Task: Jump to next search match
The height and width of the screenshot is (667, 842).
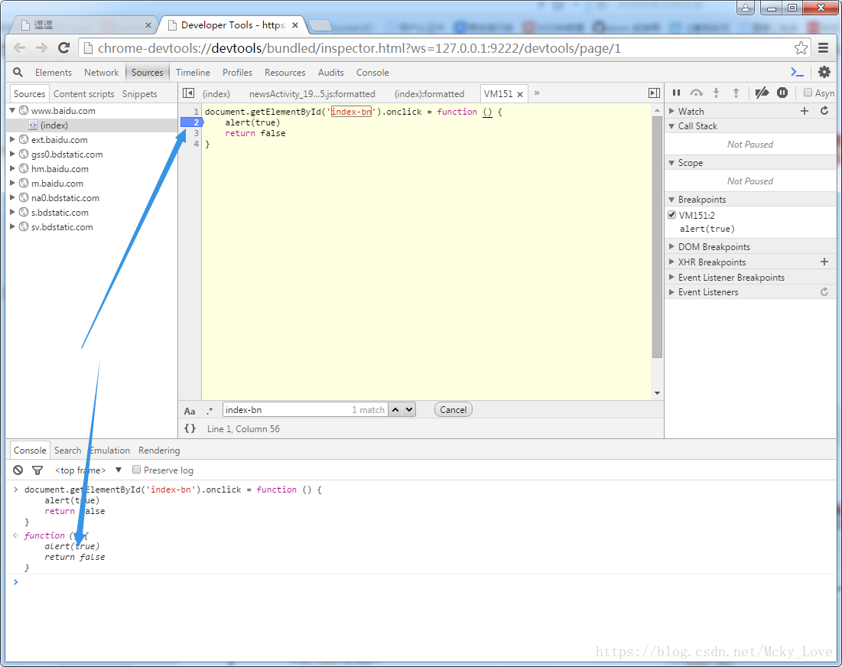Action: click(408, 410)
